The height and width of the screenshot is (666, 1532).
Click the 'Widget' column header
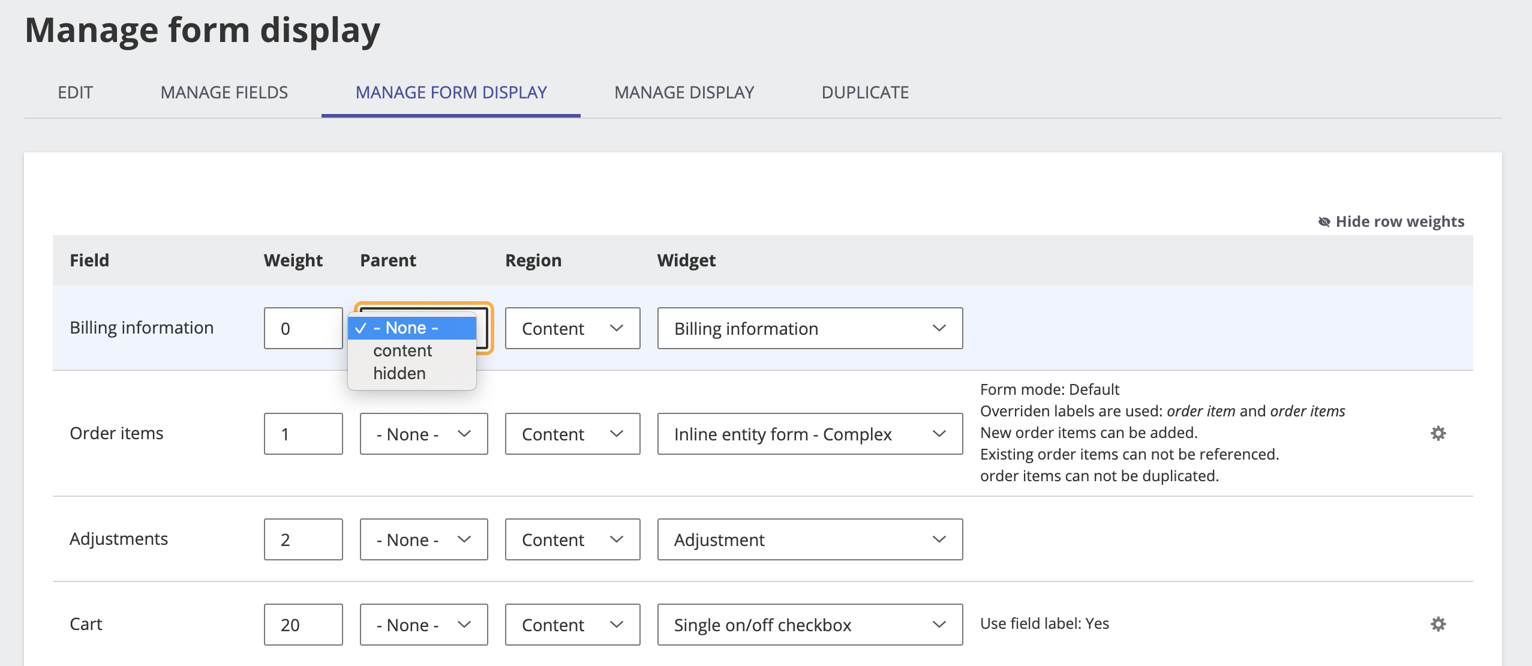click(x=686, y=260)
